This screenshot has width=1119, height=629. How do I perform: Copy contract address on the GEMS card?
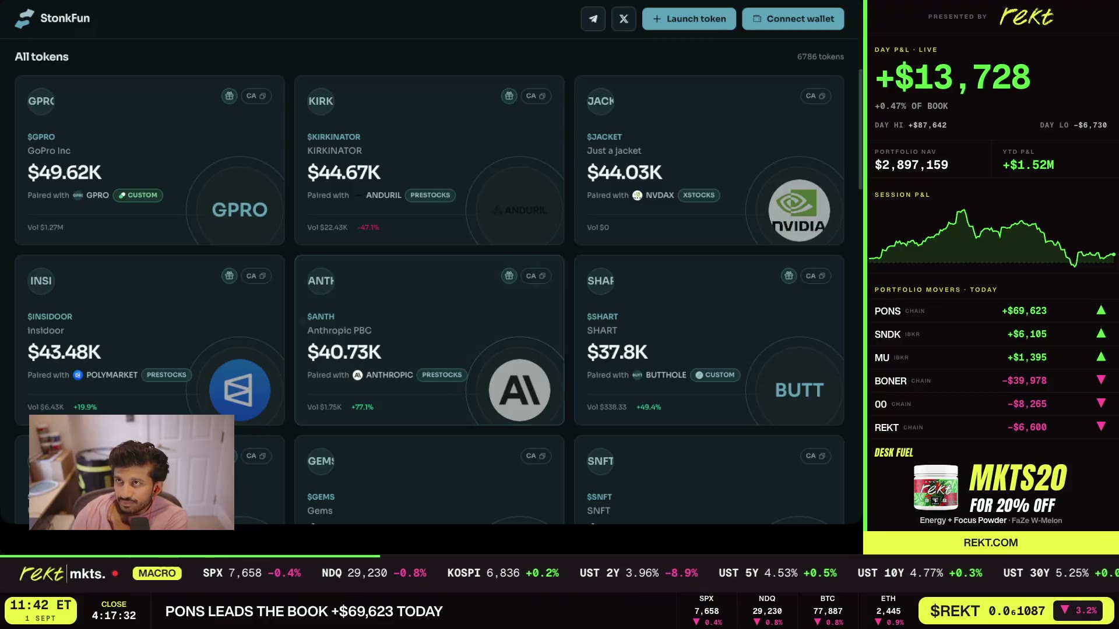[536, 456]
